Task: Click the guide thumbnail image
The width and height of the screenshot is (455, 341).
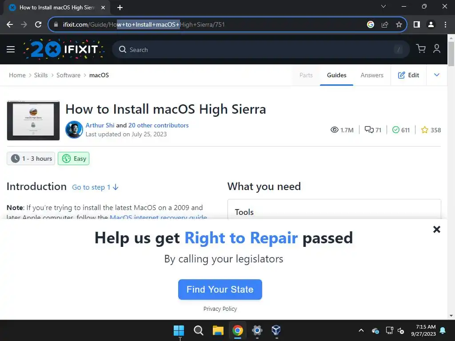Action: tap(33, 120)
